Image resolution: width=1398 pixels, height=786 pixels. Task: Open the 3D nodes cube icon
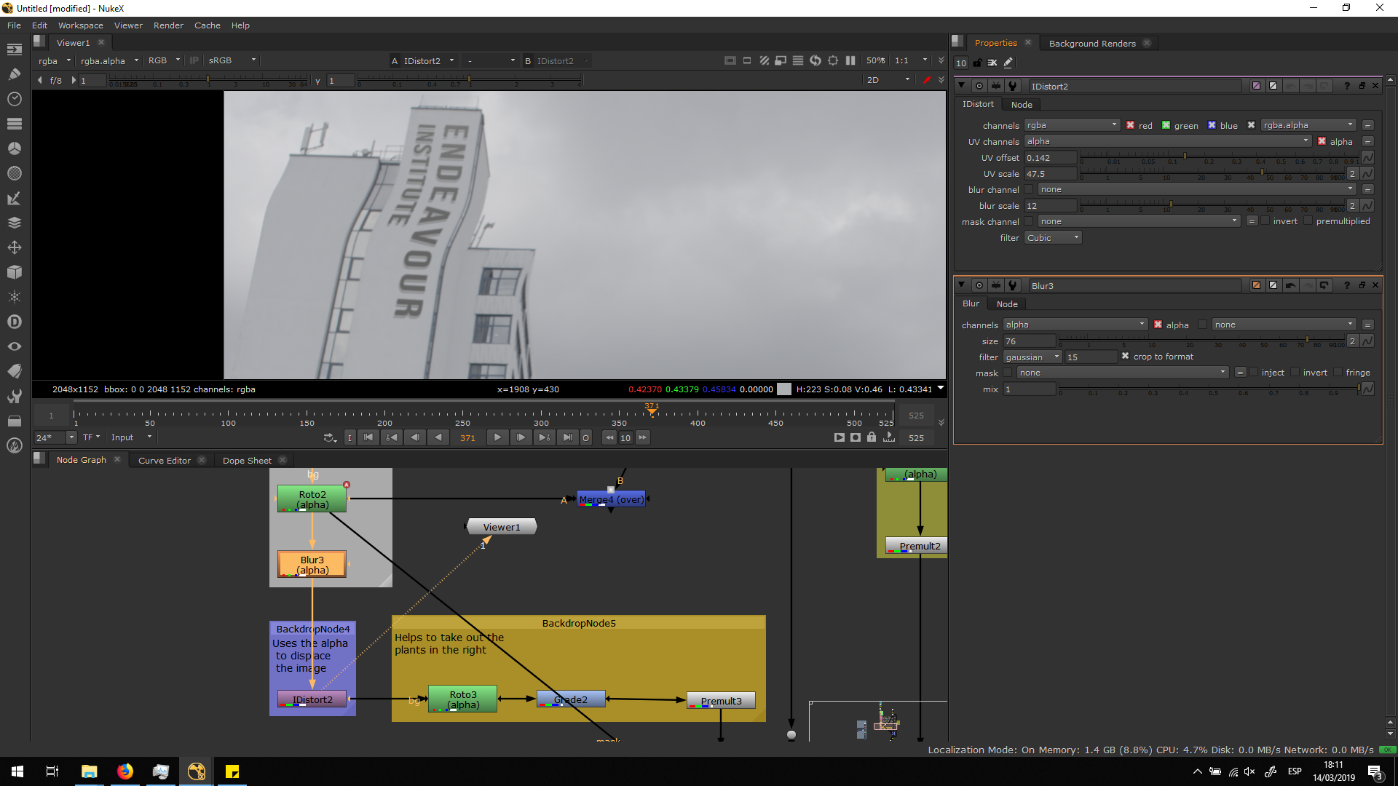tap(14, 272)
